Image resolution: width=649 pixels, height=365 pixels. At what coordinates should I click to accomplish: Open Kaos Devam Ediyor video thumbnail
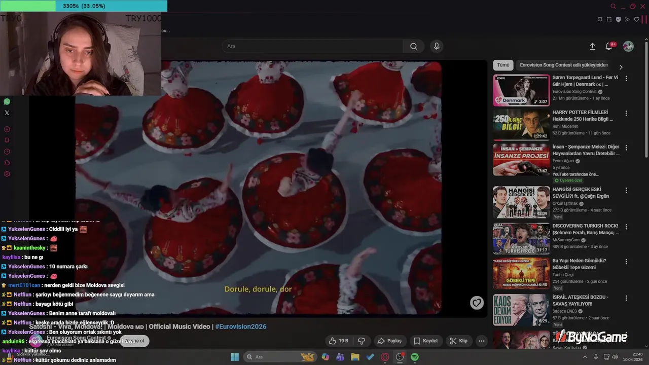[521, 310]
